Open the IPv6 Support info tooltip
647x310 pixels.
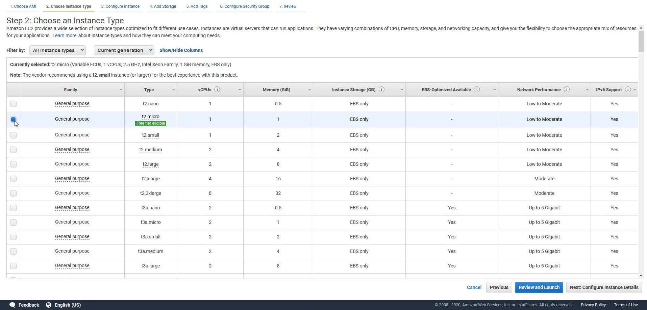(x=628, y=89)
